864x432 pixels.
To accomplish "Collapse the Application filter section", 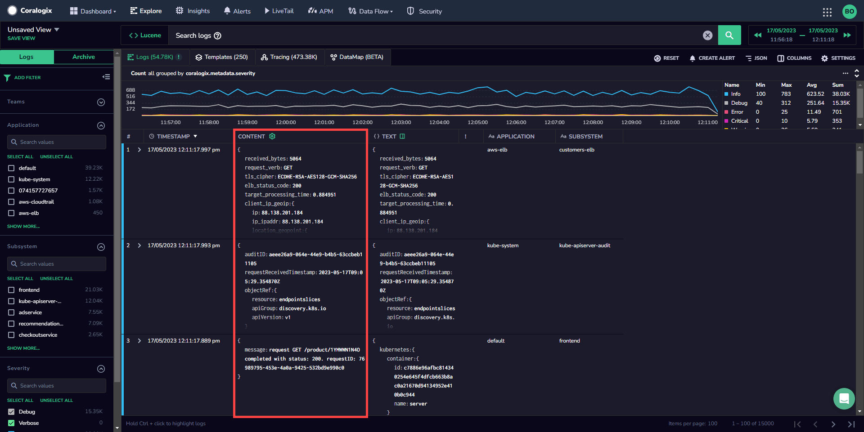I will [x=101, y=125].
